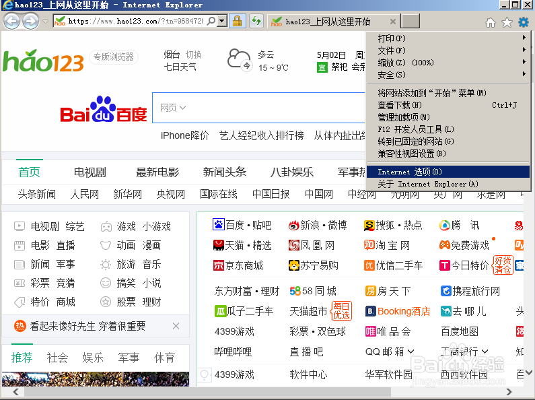535x400 pixels.
Task: Click 切换 city link
Action: tap(193, 55)
